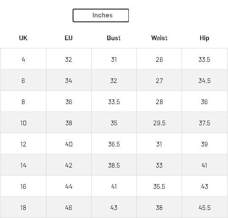
Task: Select the hip 37.5 cell
Action: point(204,122)
